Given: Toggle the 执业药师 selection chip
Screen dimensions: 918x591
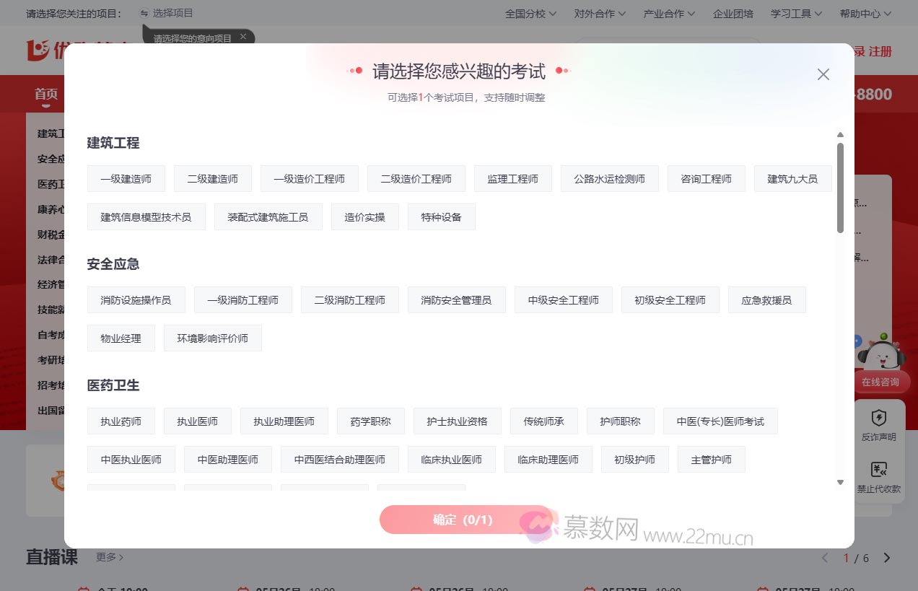Looking at the screenshot, I should 121,421.
